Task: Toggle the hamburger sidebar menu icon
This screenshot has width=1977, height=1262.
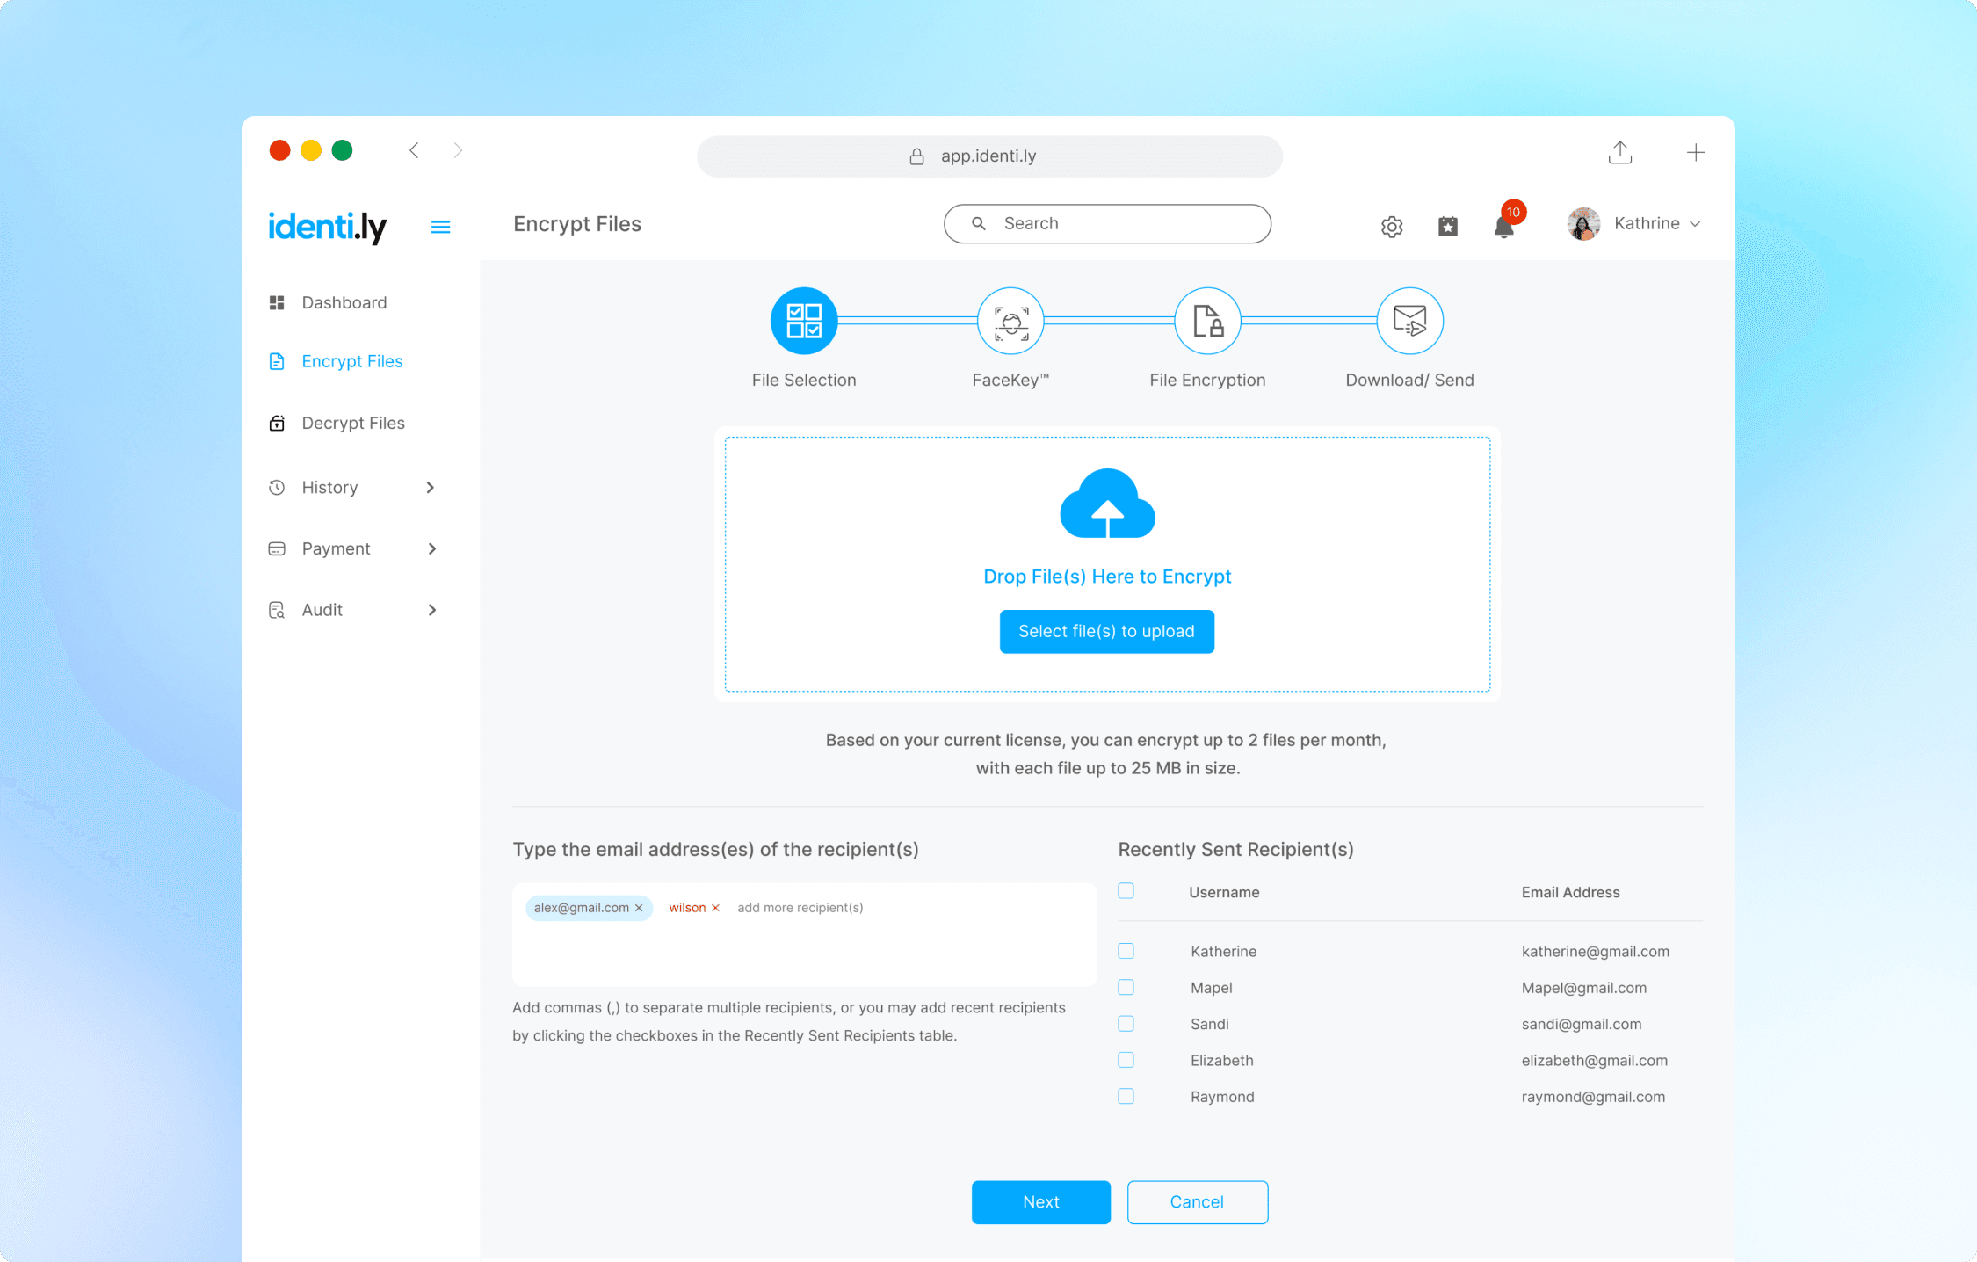Action: click(440, 227)
